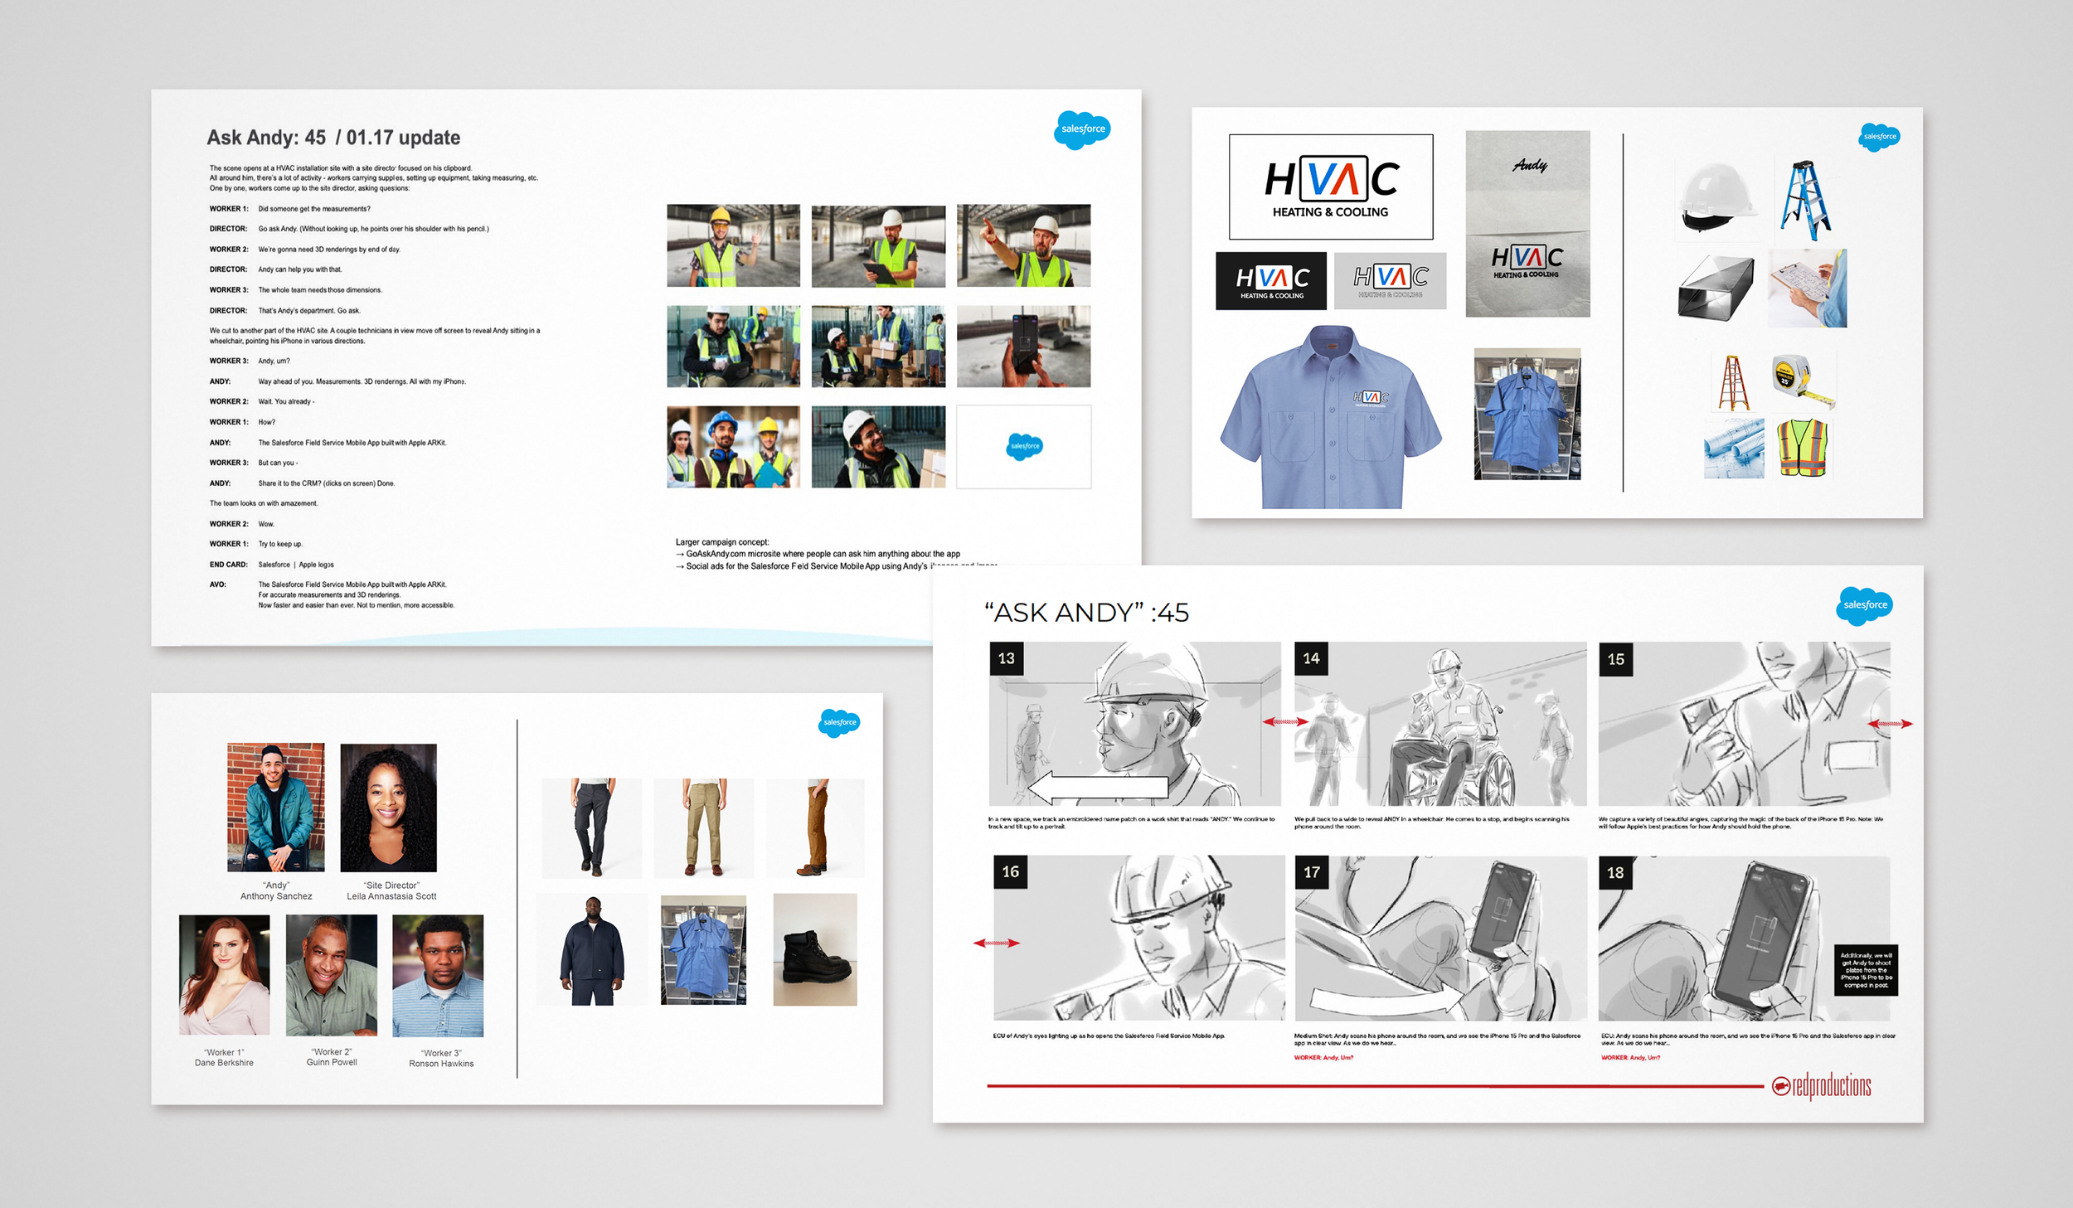Image resolution: width=2073 pixels, height=1208 pixels.
Task: Select the white hard hat image
Action: pos(1715,196)
